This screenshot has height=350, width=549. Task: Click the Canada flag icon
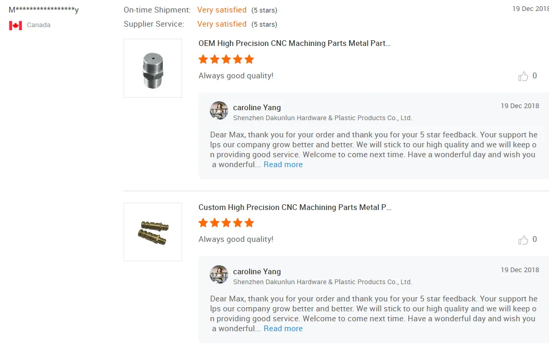[x=16, y=25]
